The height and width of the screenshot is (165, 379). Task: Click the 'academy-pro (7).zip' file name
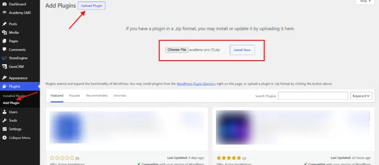[205, 50]
